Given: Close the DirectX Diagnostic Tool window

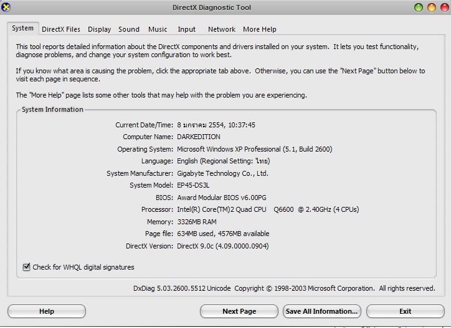Looking at the screenshot, I should (x=445, y=7).
